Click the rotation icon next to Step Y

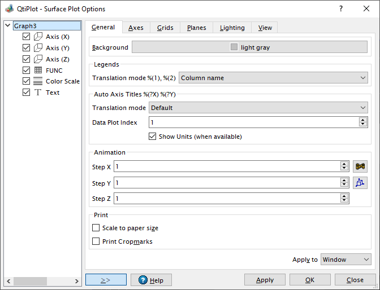pos(360,182)
